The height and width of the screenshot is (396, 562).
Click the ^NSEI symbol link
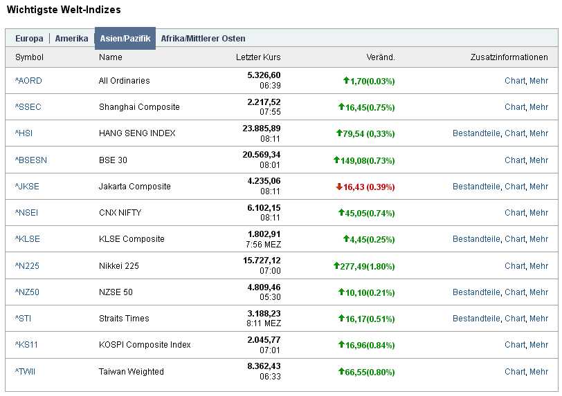tap(26, 213)
